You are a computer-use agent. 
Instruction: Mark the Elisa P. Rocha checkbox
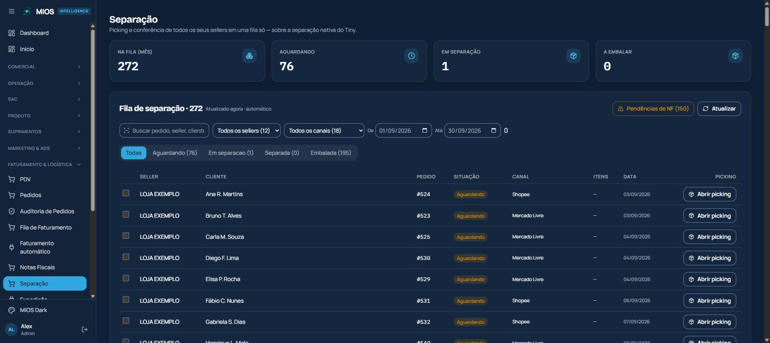126,278
